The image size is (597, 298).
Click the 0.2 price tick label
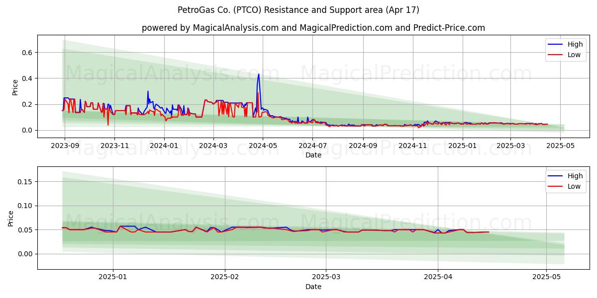28,104
